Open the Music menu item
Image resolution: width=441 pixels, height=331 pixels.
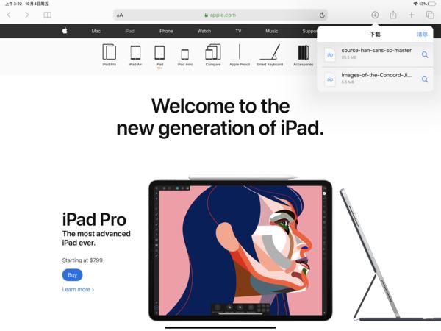click(272, 31)
